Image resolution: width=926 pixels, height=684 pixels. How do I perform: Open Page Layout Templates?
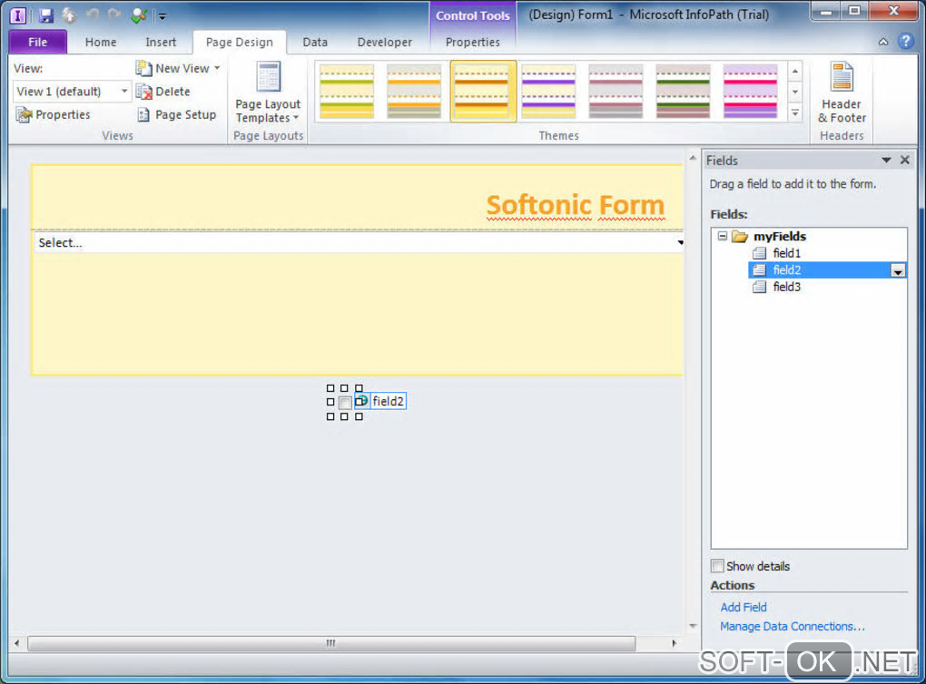tap(268, 92)
